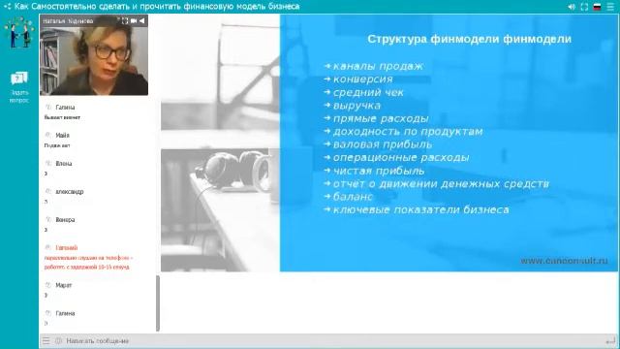This screenshot has height=349, width=620.
Task: Click the avatar icon next to Венера
Action: pyautogui.click(x=48, y=219)
